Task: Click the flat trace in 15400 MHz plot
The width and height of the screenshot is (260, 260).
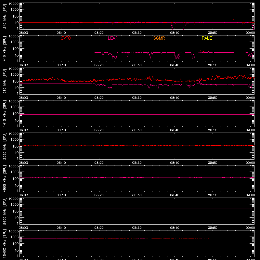Action: tap(137, 239)
